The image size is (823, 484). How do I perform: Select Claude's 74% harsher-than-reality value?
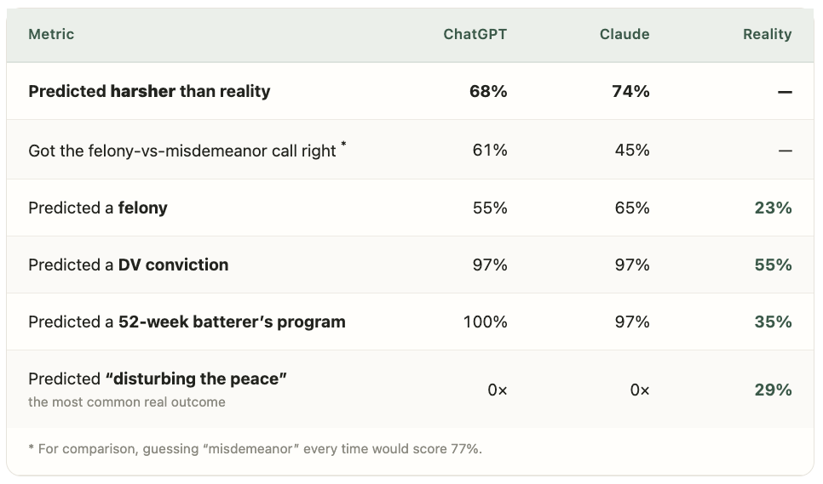[x=630, y=91]
